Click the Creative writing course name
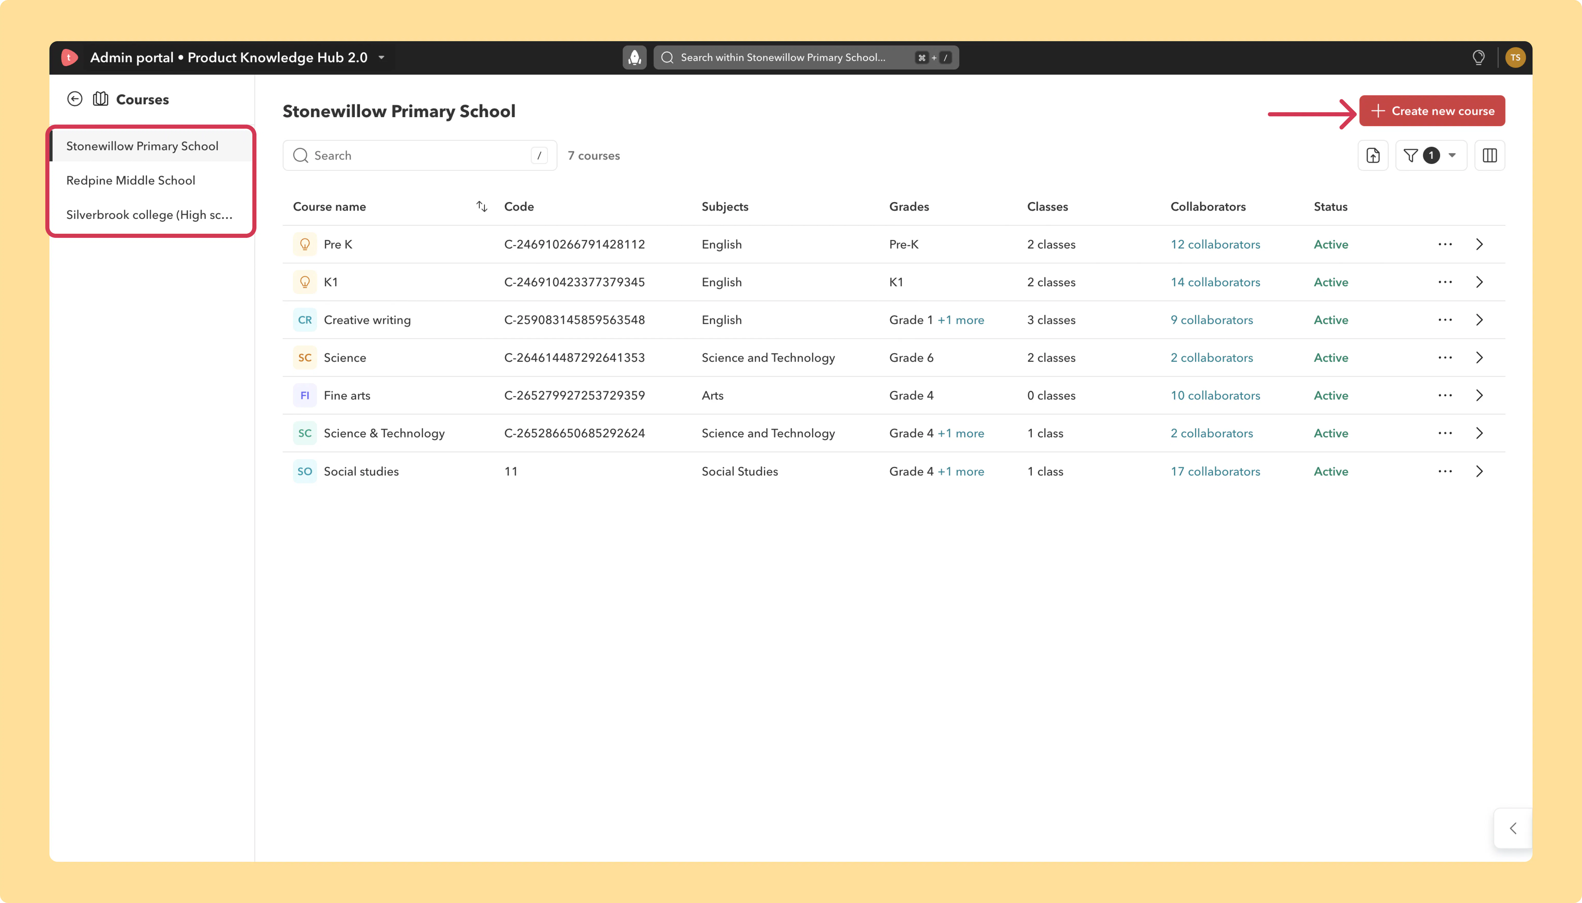This screenshot has height=903, width=1582. (367, 320)
